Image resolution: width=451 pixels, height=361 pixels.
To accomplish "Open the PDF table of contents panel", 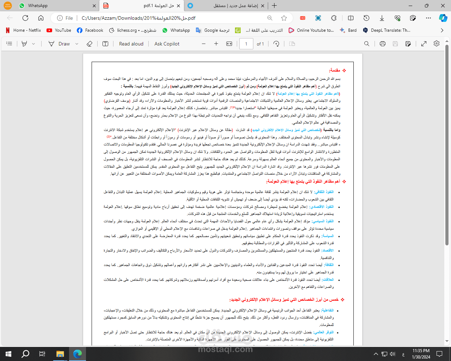I will point(10,44).
